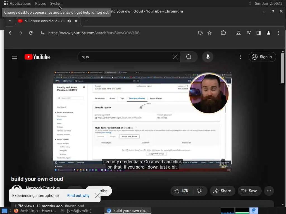The image size is (286, 214).
Task: Open Chrome Labs flask icon
Action: pos(239,33)
